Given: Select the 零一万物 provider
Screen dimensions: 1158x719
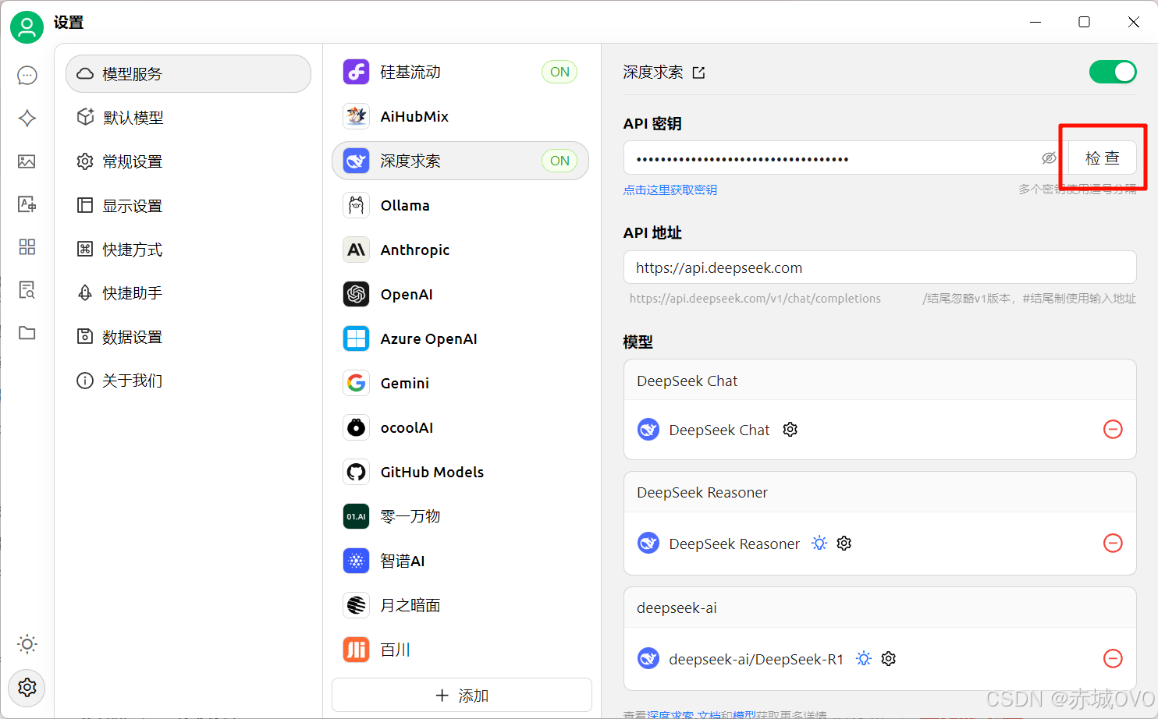Looking at the screenshot, I should pos(460,516).
